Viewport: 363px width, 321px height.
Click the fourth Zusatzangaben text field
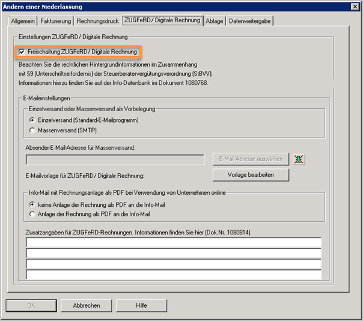pyautogui.click(x=174, y=274)
